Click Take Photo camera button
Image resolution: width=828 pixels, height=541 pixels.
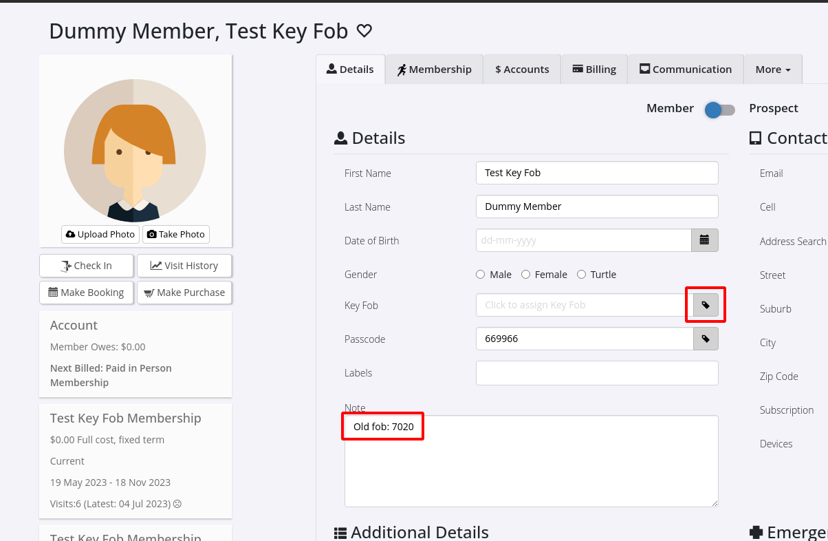176,234
